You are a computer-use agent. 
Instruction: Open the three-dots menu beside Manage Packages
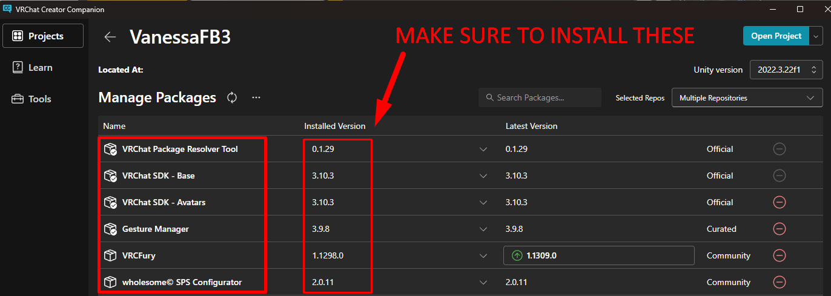click(256, 97)
